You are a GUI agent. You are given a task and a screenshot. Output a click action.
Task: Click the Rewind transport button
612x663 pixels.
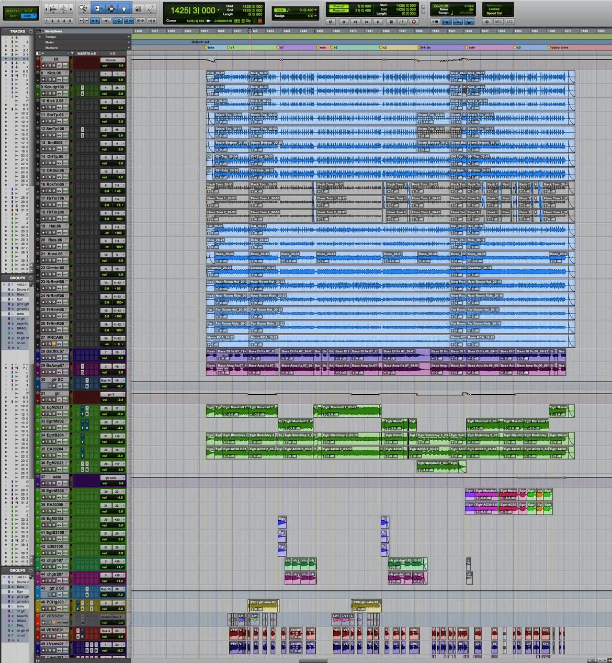click(355, 22)
